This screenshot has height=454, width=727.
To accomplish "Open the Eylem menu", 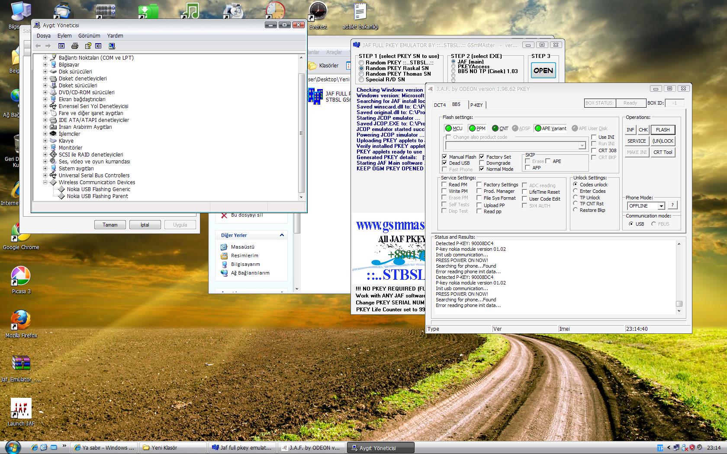I will point(64,36).
